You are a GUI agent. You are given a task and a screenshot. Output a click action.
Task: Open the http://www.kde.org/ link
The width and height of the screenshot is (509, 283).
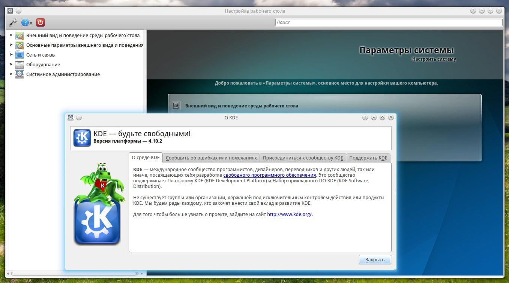(x=289, y=214)
